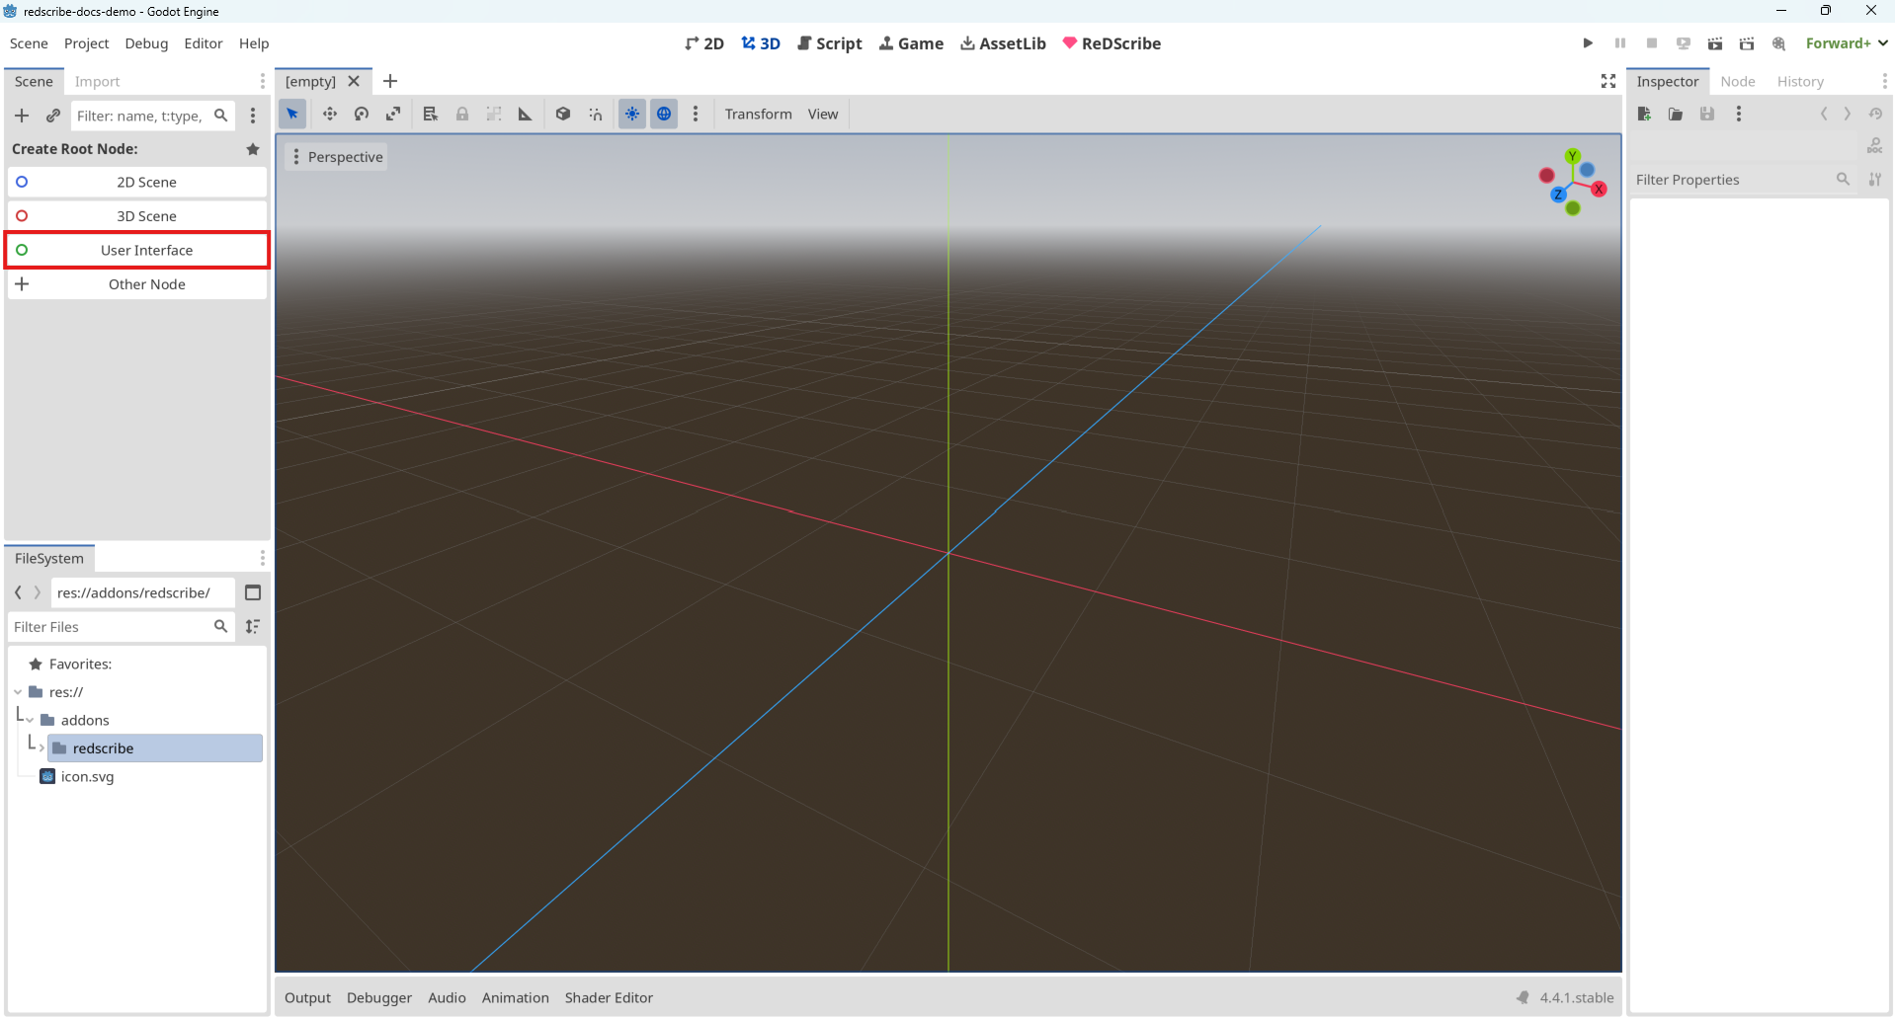This screenshot has width=1895, height=1019.
Task: Add a new scene tab
Action: pos(390,81)
